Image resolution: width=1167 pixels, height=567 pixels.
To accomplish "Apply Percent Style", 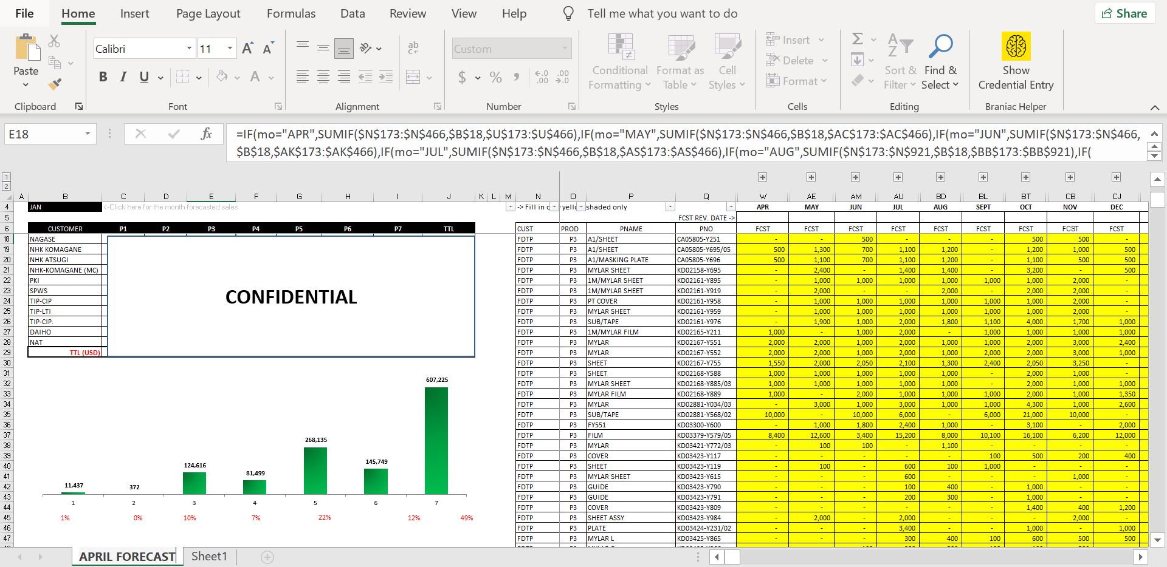I will [496, 77].
